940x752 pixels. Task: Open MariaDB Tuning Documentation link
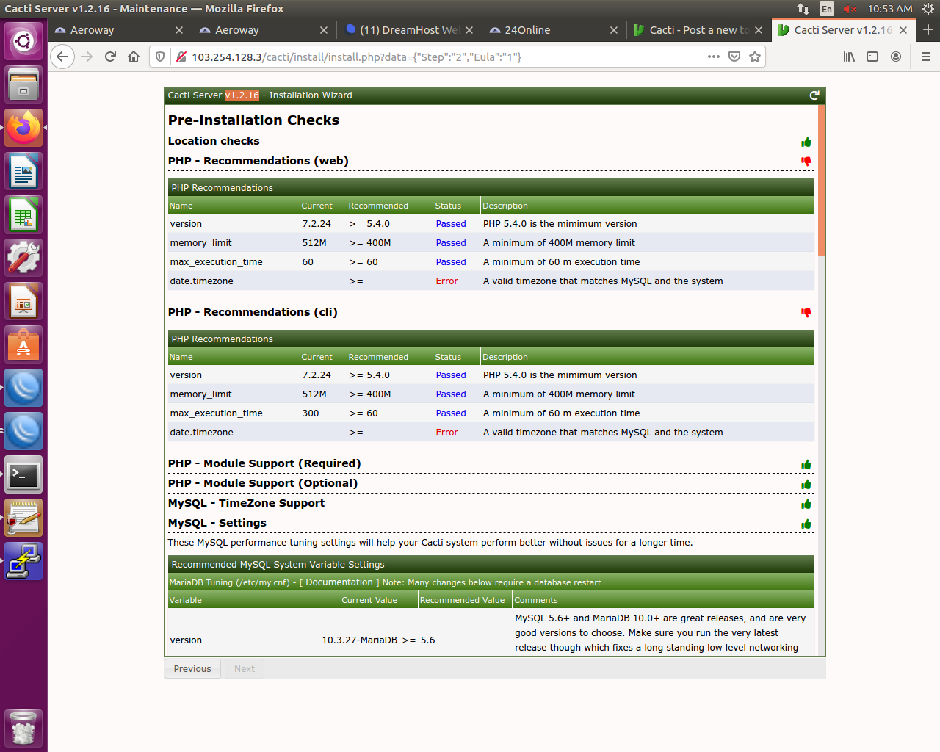tap(339, 582)
